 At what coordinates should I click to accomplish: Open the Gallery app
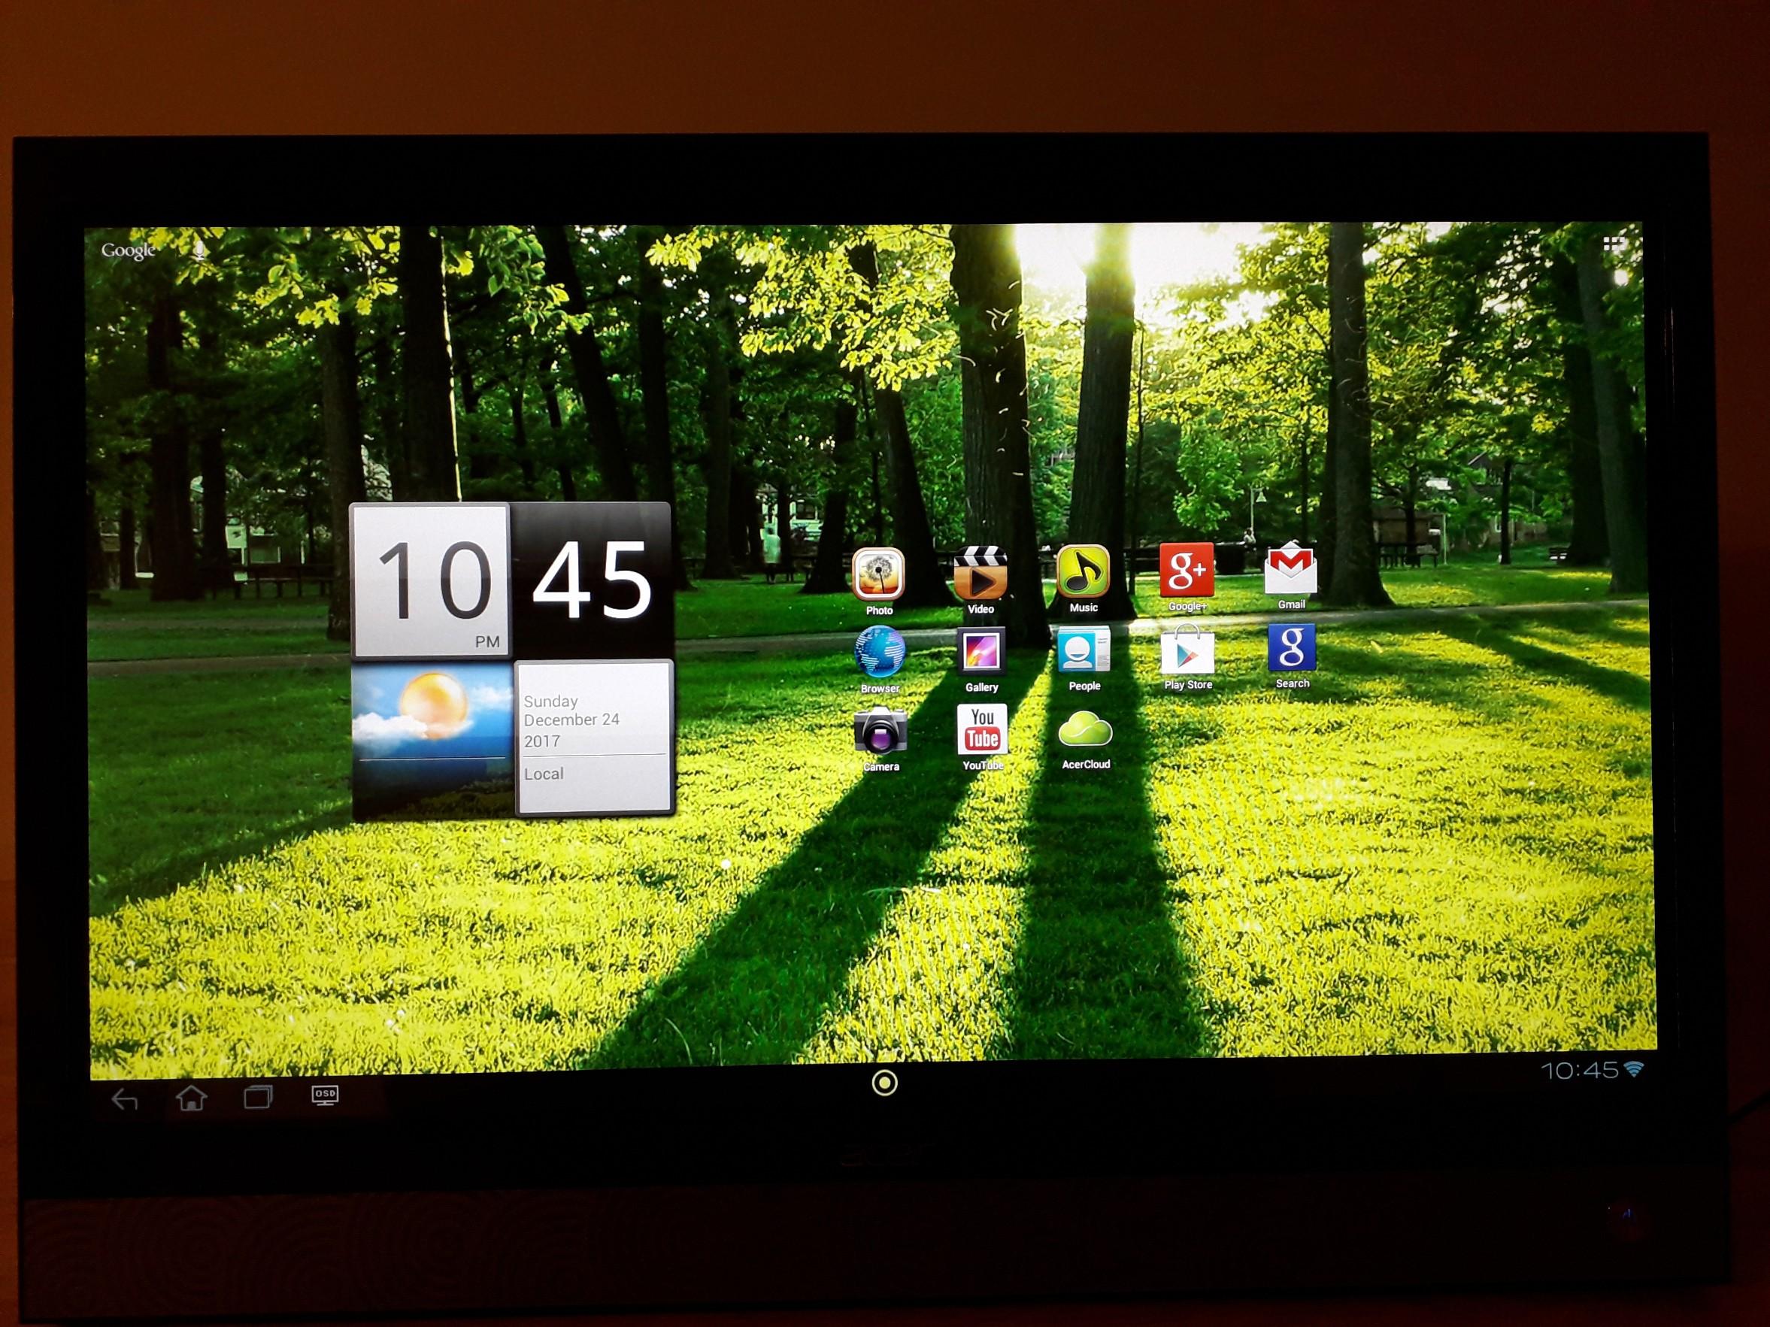point(981,652)
